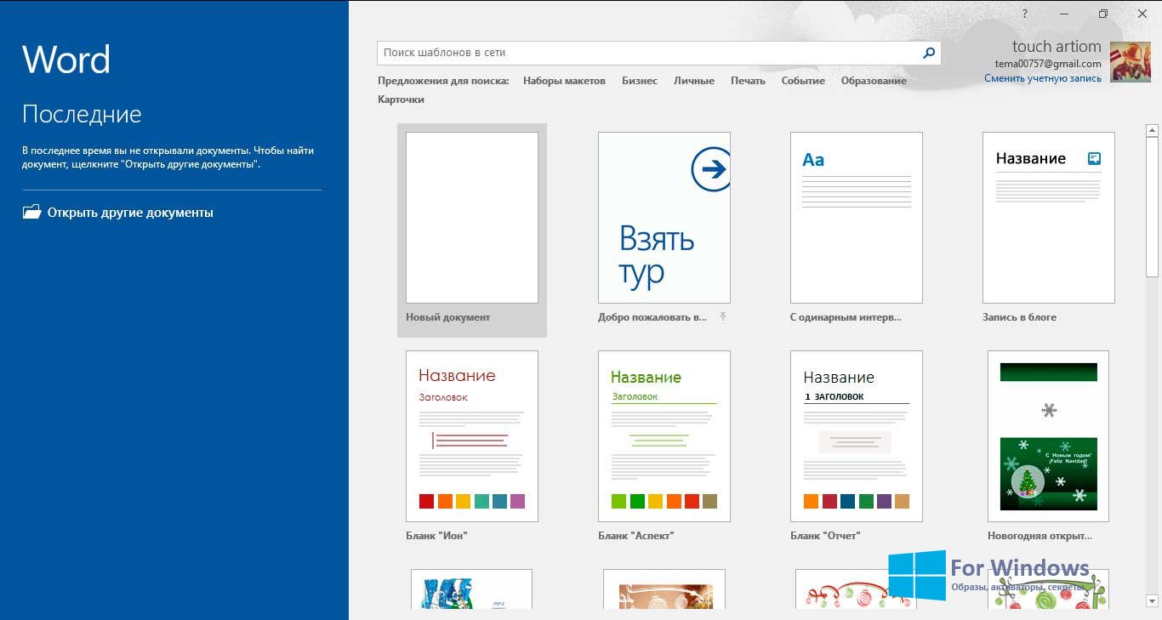
Task: Choose the "Запись в блоге" template
Action: pyautogui.click(x=1049, y=218)
